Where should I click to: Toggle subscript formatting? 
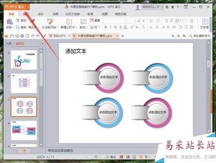click(x=137, y=27)
